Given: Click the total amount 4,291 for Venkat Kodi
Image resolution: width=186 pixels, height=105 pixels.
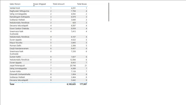Looking at the screenshot, I should (x=73, y=8).
